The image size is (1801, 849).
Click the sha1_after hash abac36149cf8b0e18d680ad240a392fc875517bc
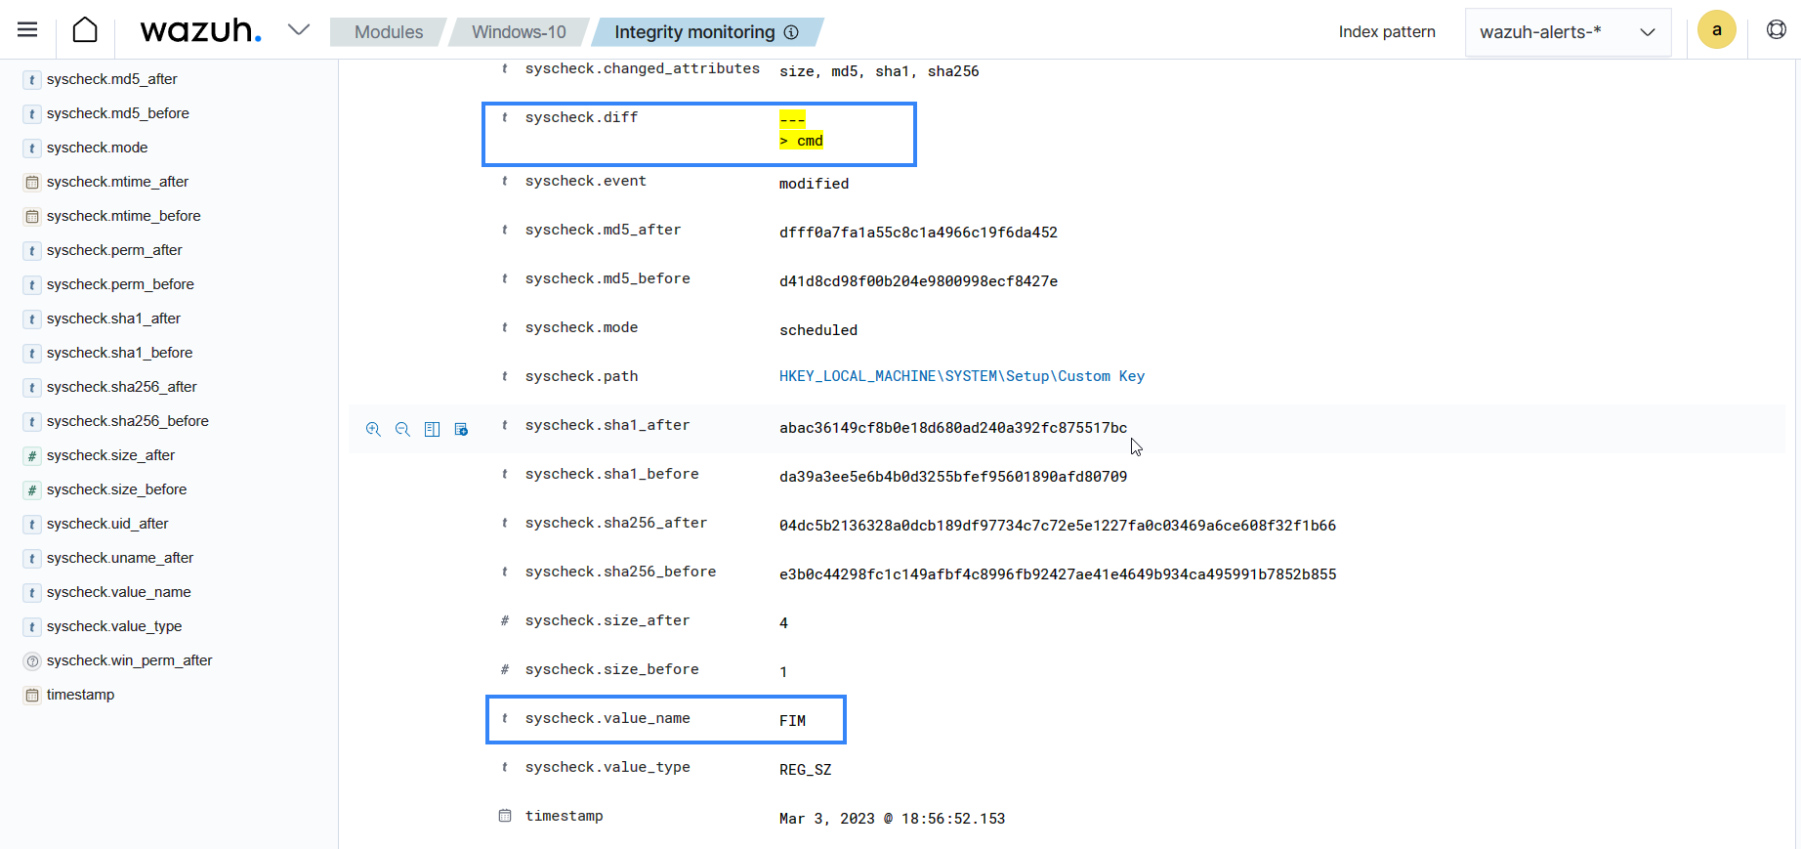[953, 428]
